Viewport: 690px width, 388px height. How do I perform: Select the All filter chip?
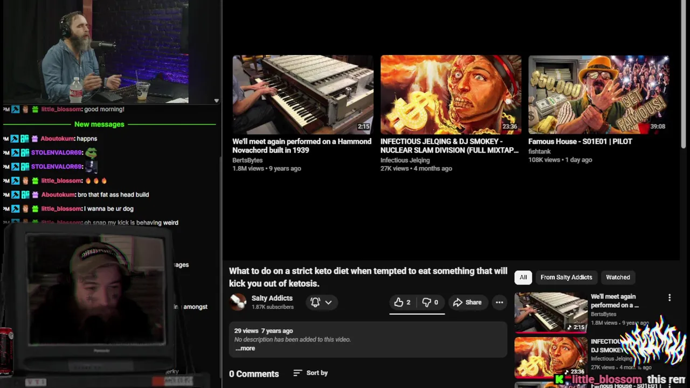click(523, 277)
